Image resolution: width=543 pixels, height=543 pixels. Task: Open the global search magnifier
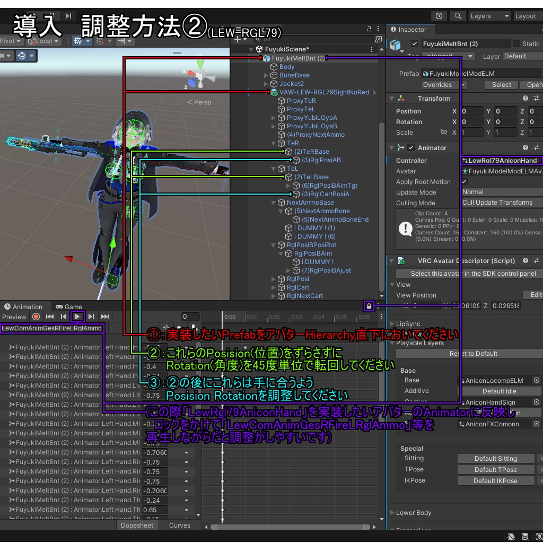click(x=458, y=16)
